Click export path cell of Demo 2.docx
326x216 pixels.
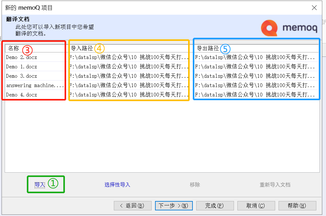256,57
